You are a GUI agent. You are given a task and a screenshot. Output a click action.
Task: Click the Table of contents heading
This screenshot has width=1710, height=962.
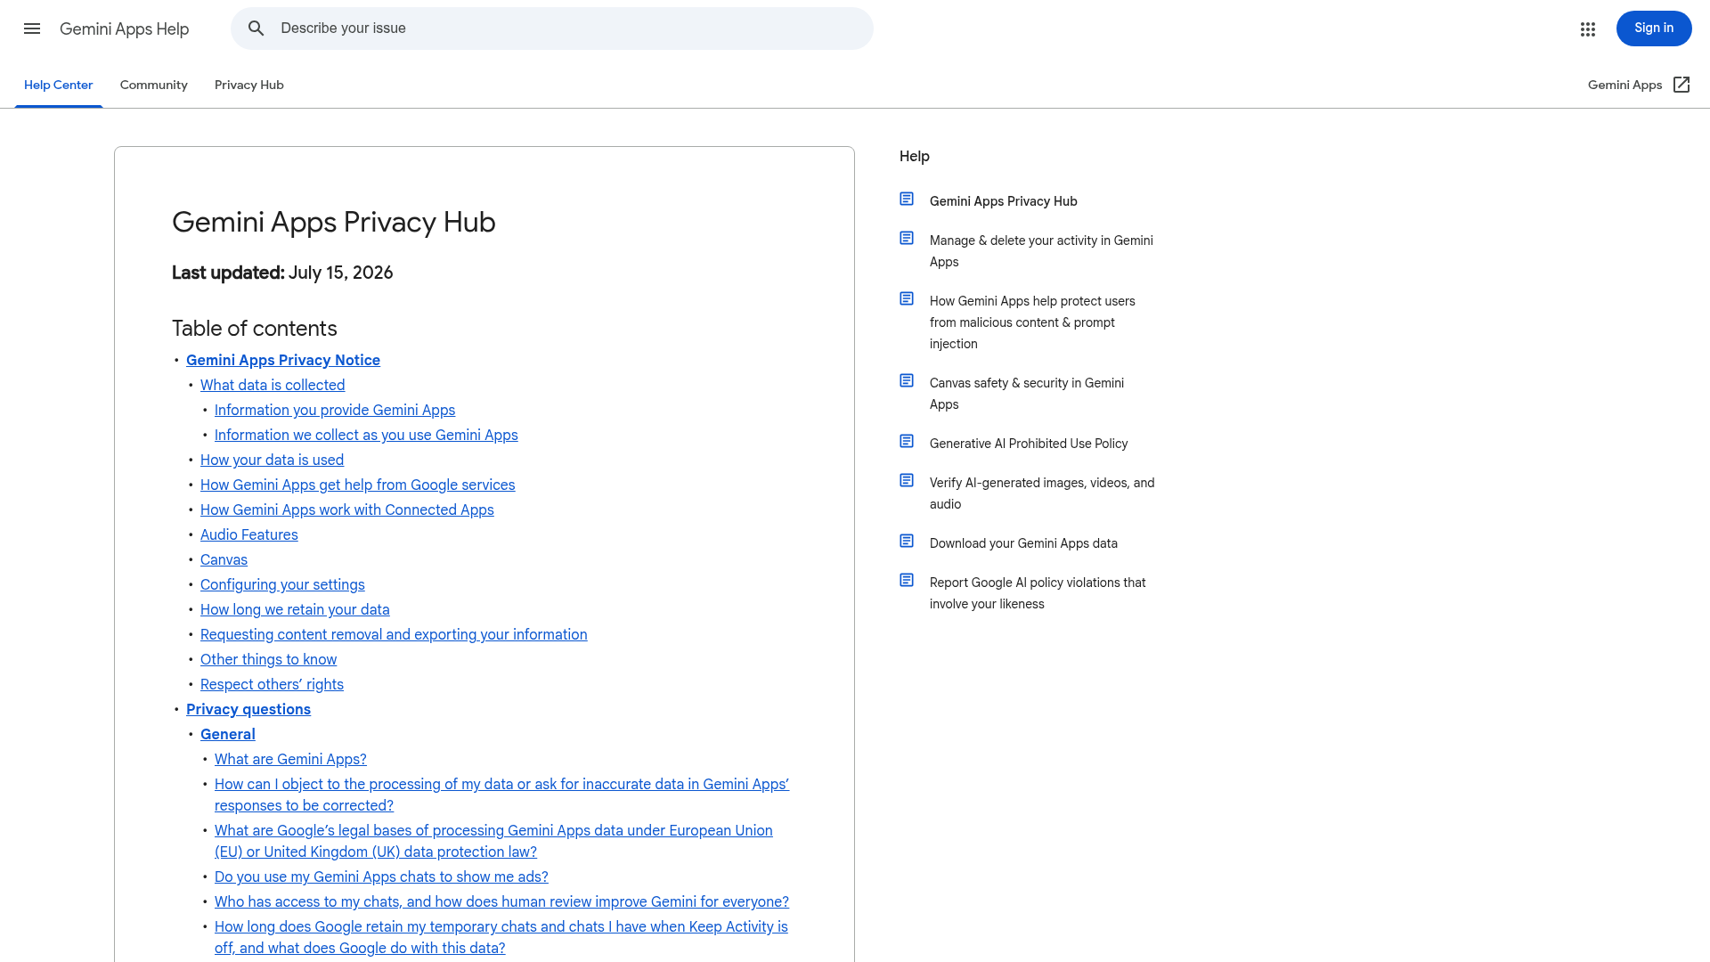pyautogui.click(x=255, y=329)
